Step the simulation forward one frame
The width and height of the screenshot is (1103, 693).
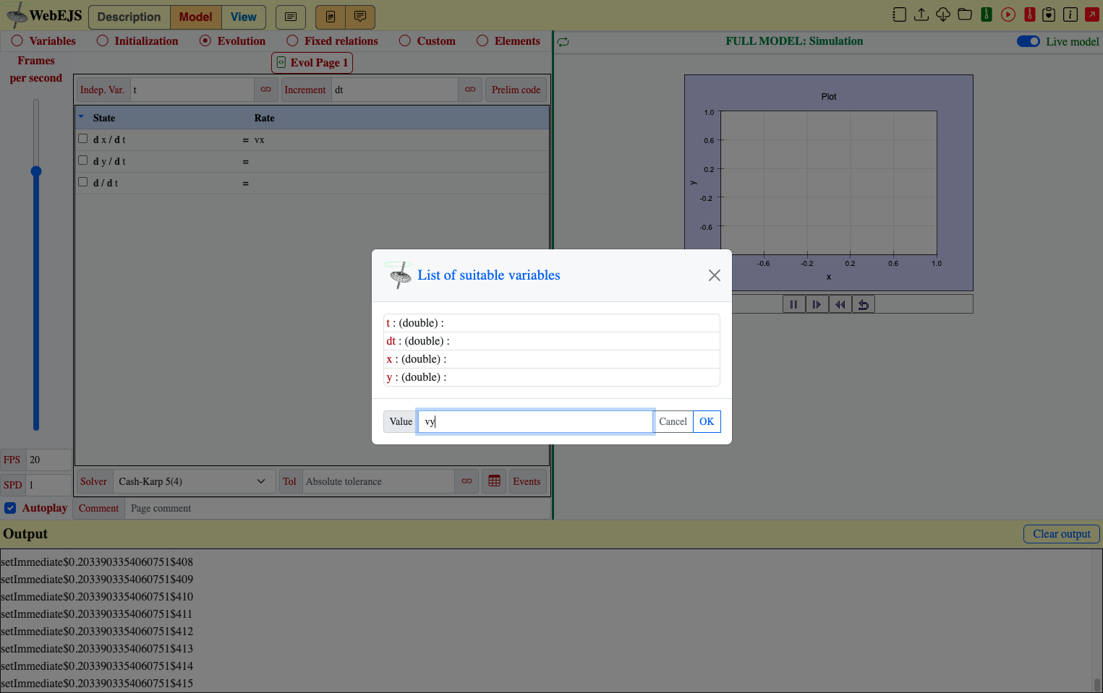click(817, 305)
